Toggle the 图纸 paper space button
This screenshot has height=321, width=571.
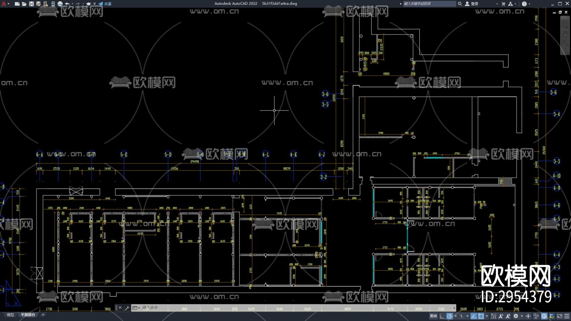pyautogui.click(x=433, y=316)
